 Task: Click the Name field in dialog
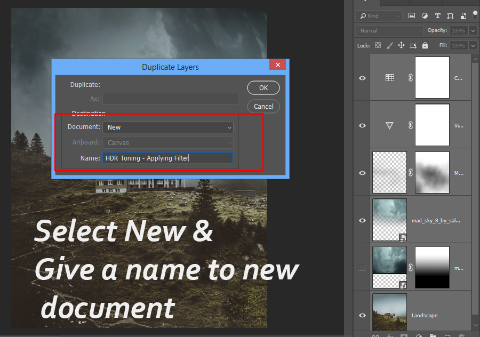pyautogui.click(x=167, y=158)
